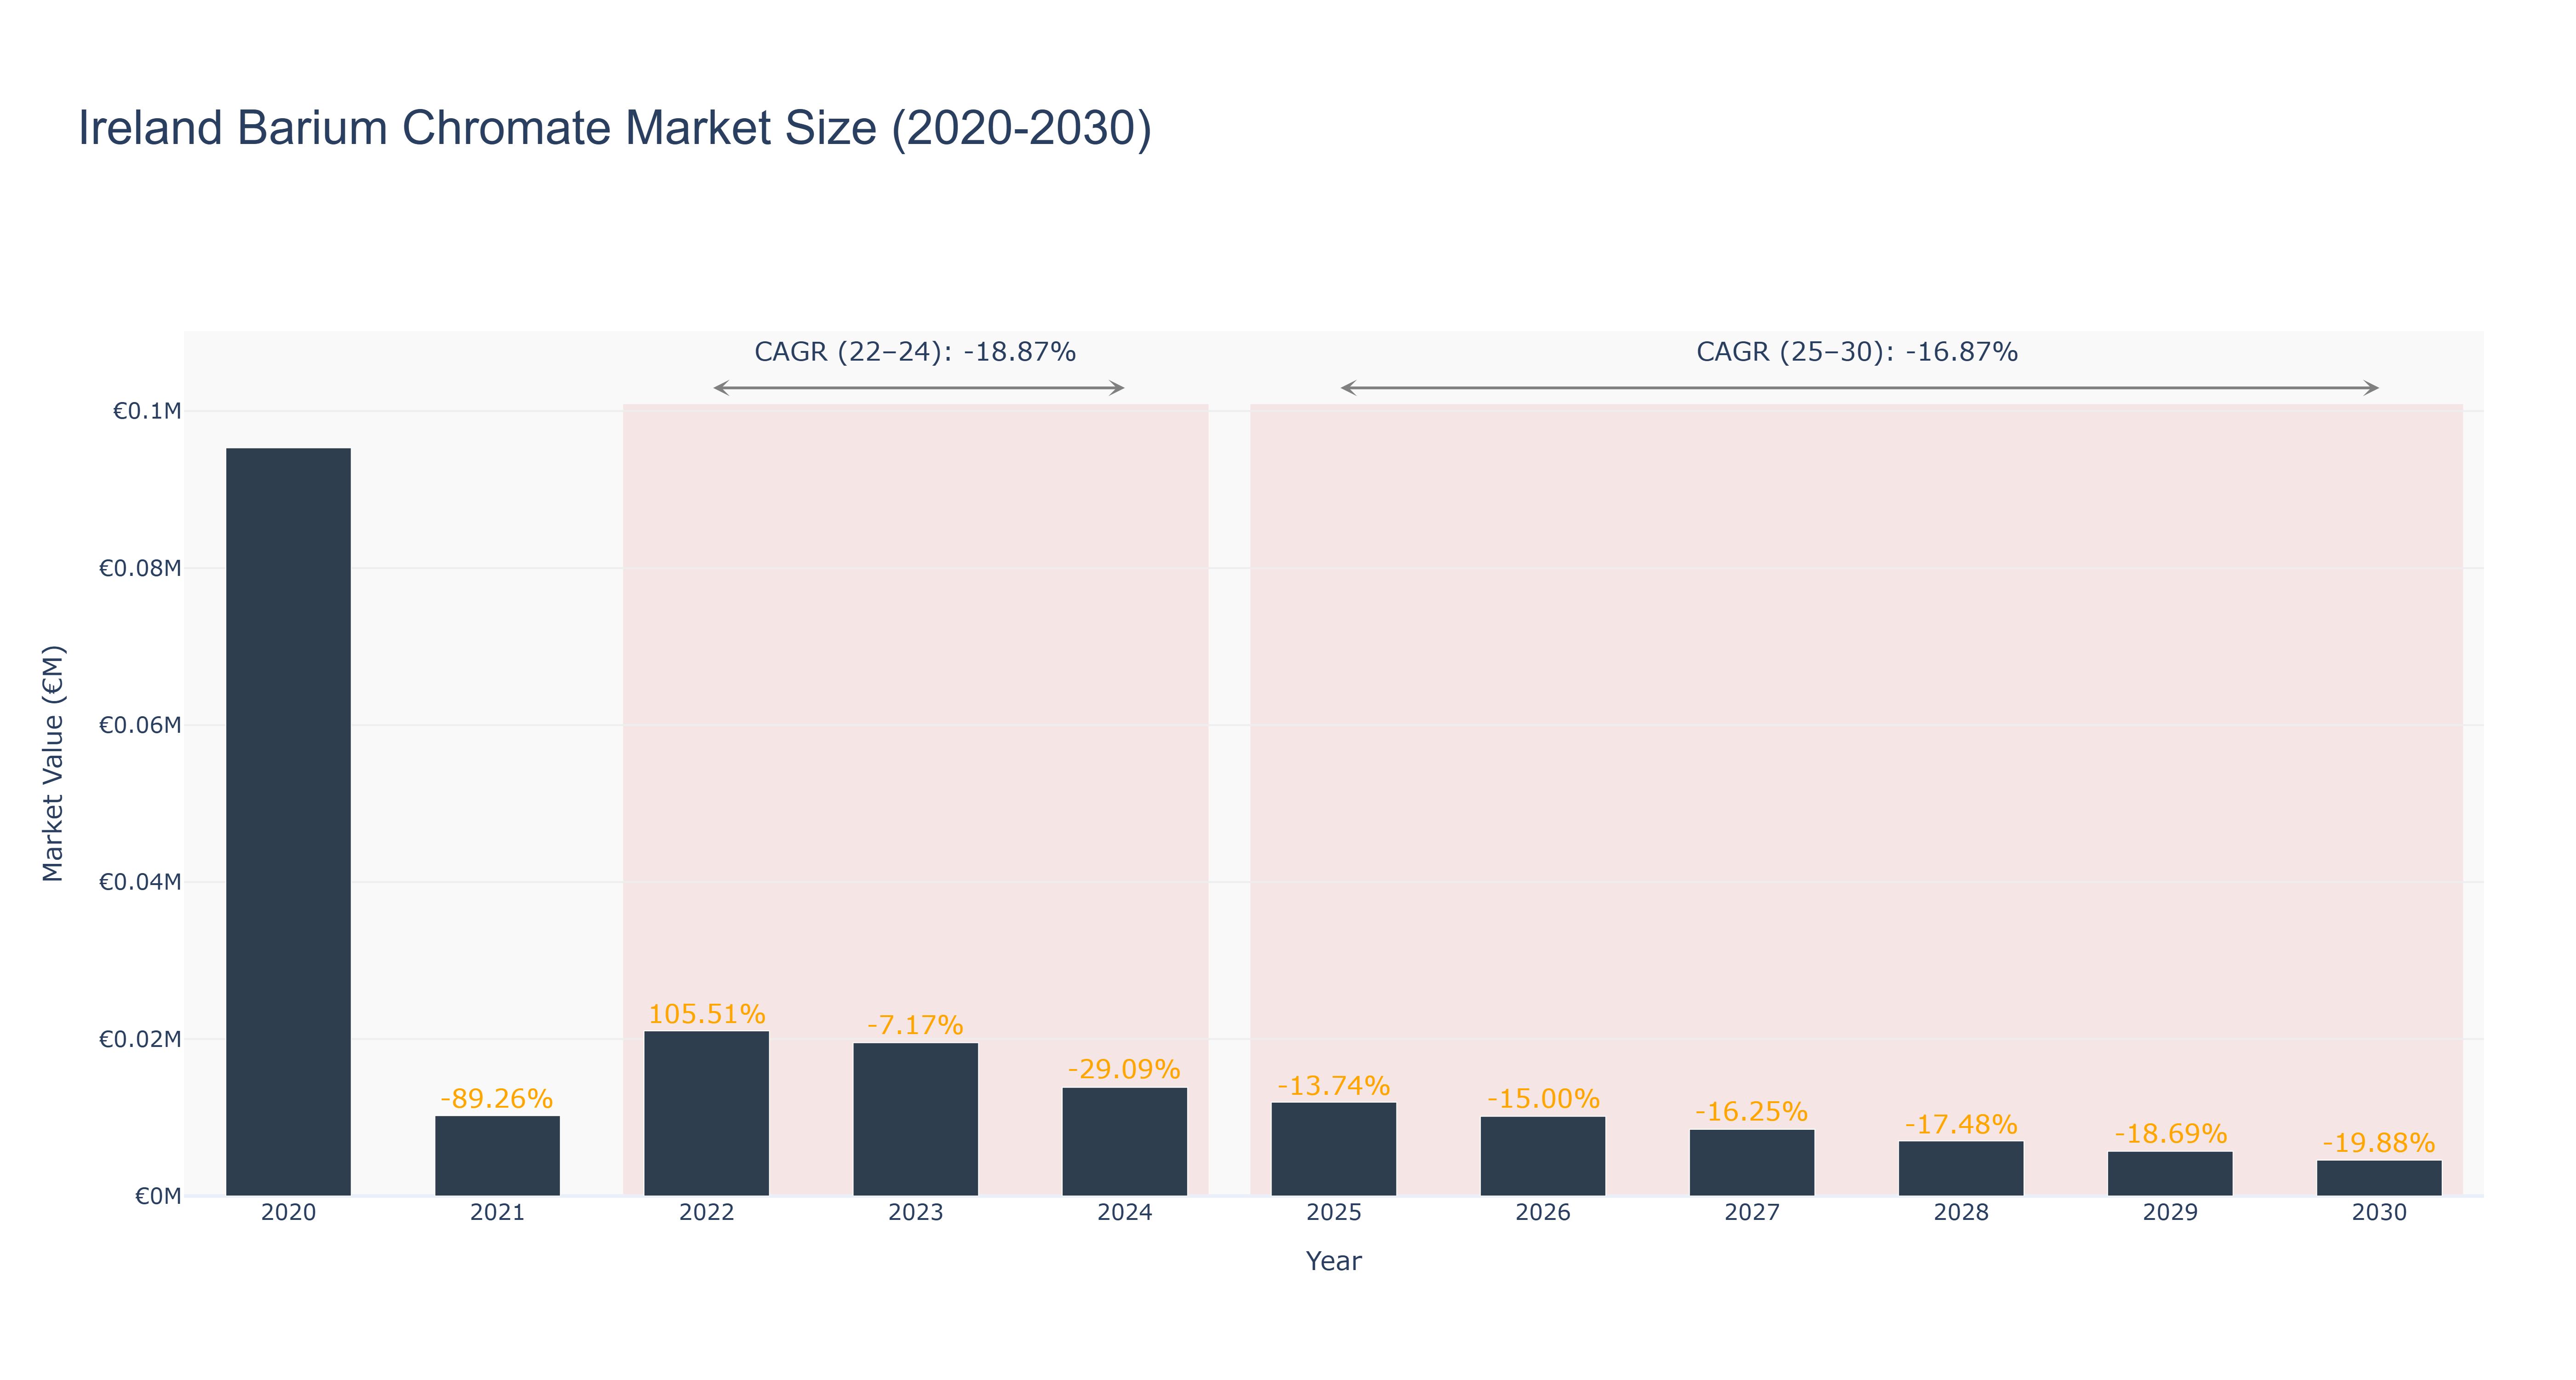Click the '2027' x-axis tick label
This screenshot has width=2576, height=1380.
pyautogui.click(x=1751, y=1213)
